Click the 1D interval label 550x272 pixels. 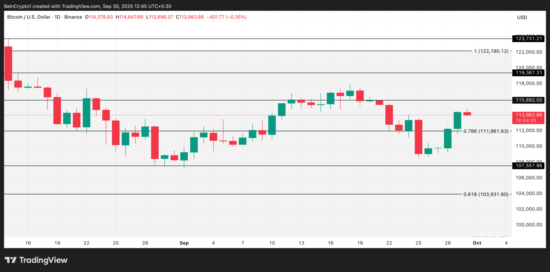(x=57, y=17)
